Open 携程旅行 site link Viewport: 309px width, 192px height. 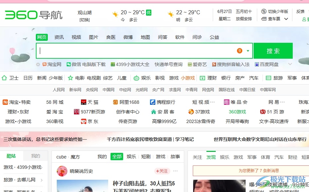pyautogui.click(x=163, y=102)
